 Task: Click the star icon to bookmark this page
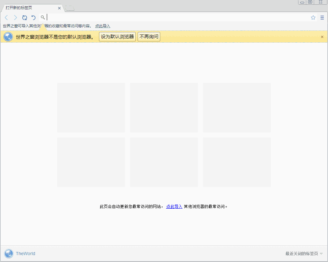tap(313, 18)
